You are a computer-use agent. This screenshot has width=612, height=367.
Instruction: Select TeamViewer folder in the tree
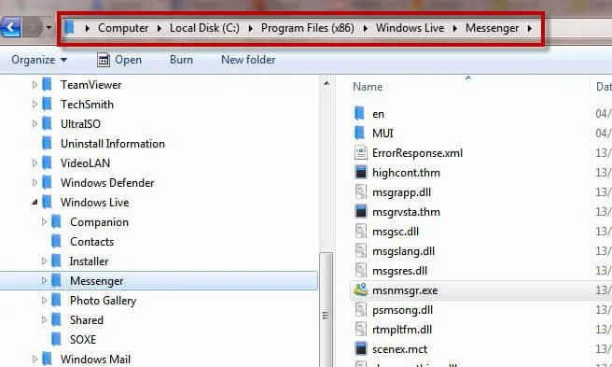pyautogui.click(x=90, y=85)
